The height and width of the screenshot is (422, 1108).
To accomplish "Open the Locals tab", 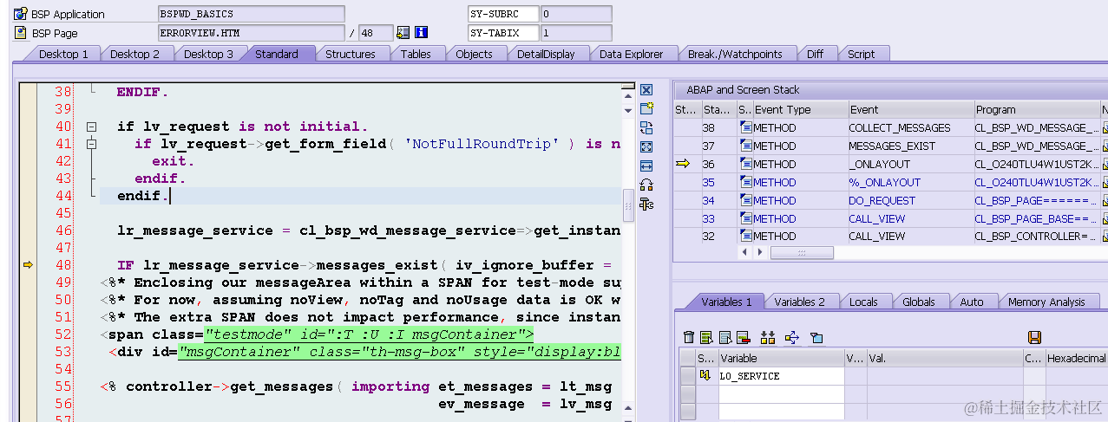I will (863, 302).
